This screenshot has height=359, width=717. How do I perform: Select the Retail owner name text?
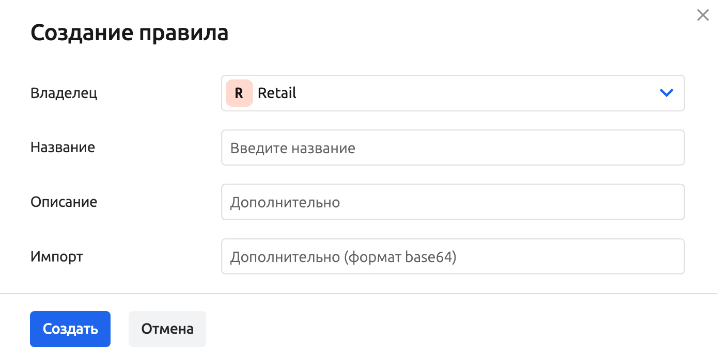[x=277, y=93]
